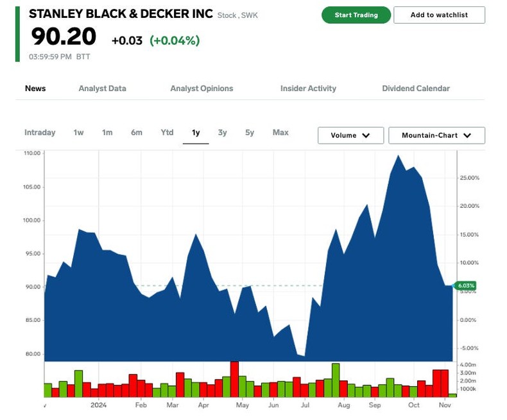Show the 3y price history
507x420 pixels.
click(x=222, y=133)
